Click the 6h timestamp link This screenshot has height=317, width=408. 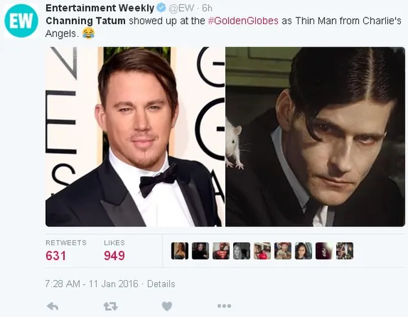click(207, 8)
